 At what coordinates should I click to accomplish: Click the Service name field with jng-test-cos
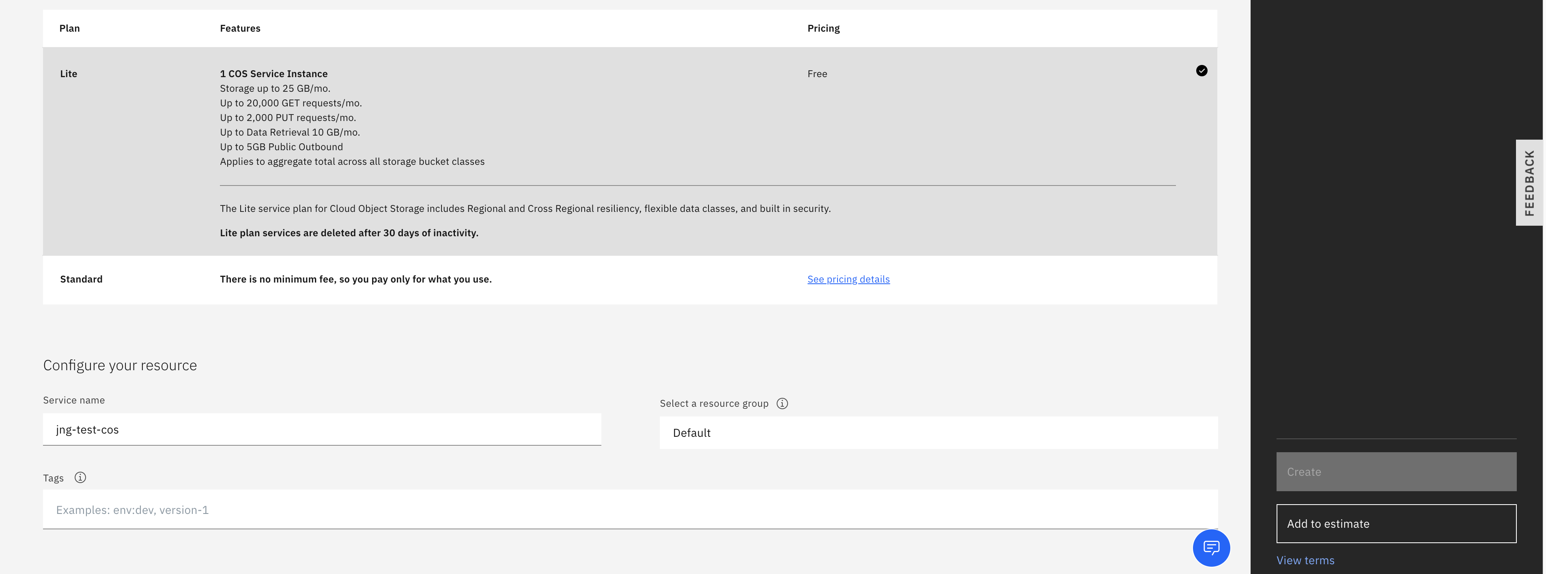322,429
